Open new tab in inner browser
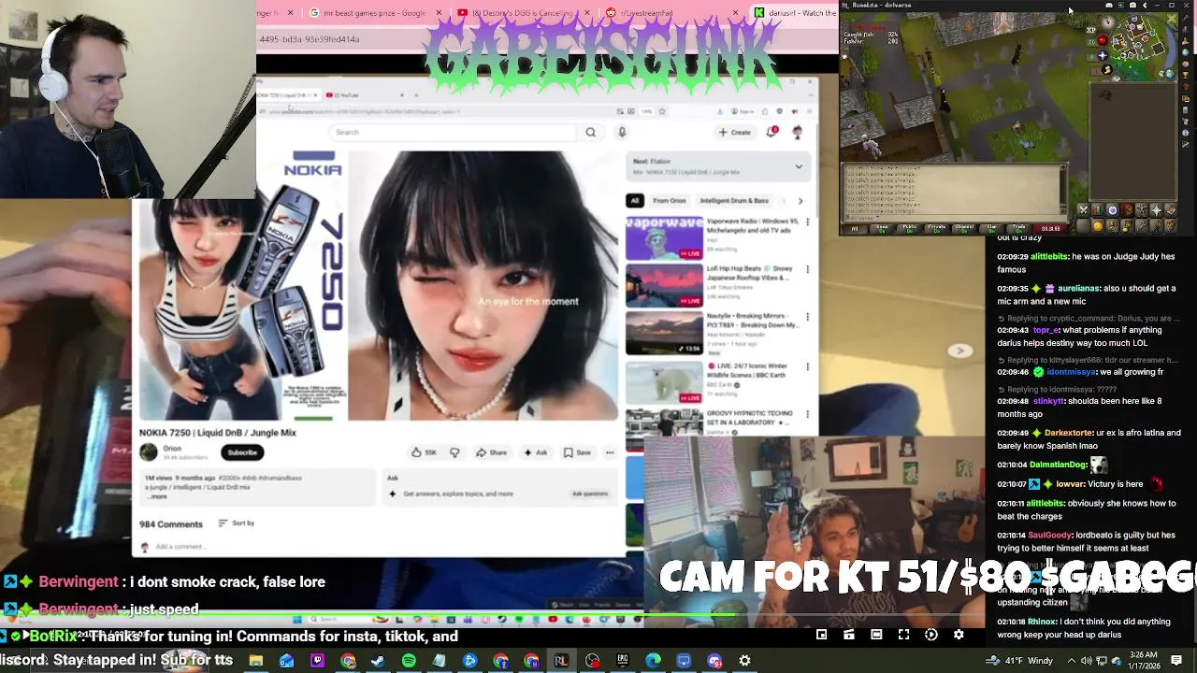This screenshot has height=673, width=1197. pyautogui.click(x=416, y=95)
